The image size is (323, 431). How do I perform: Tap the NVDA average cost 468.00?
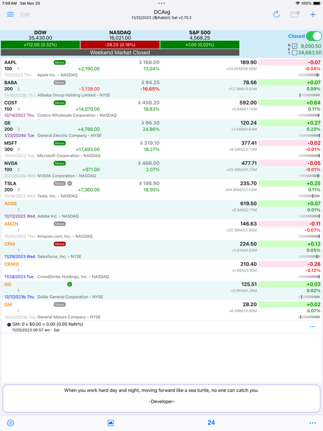point(149,163)
